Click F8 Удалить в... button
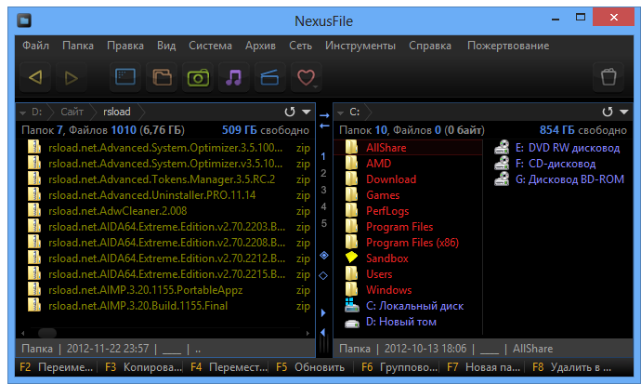This screenshot has width=641, height=384. pos(571,367)
